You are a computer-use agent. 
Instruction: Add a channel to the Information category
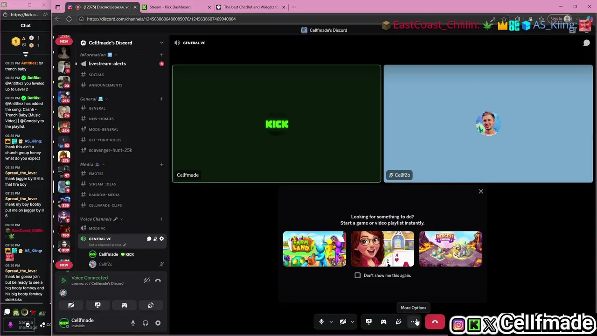coord(162,55)
